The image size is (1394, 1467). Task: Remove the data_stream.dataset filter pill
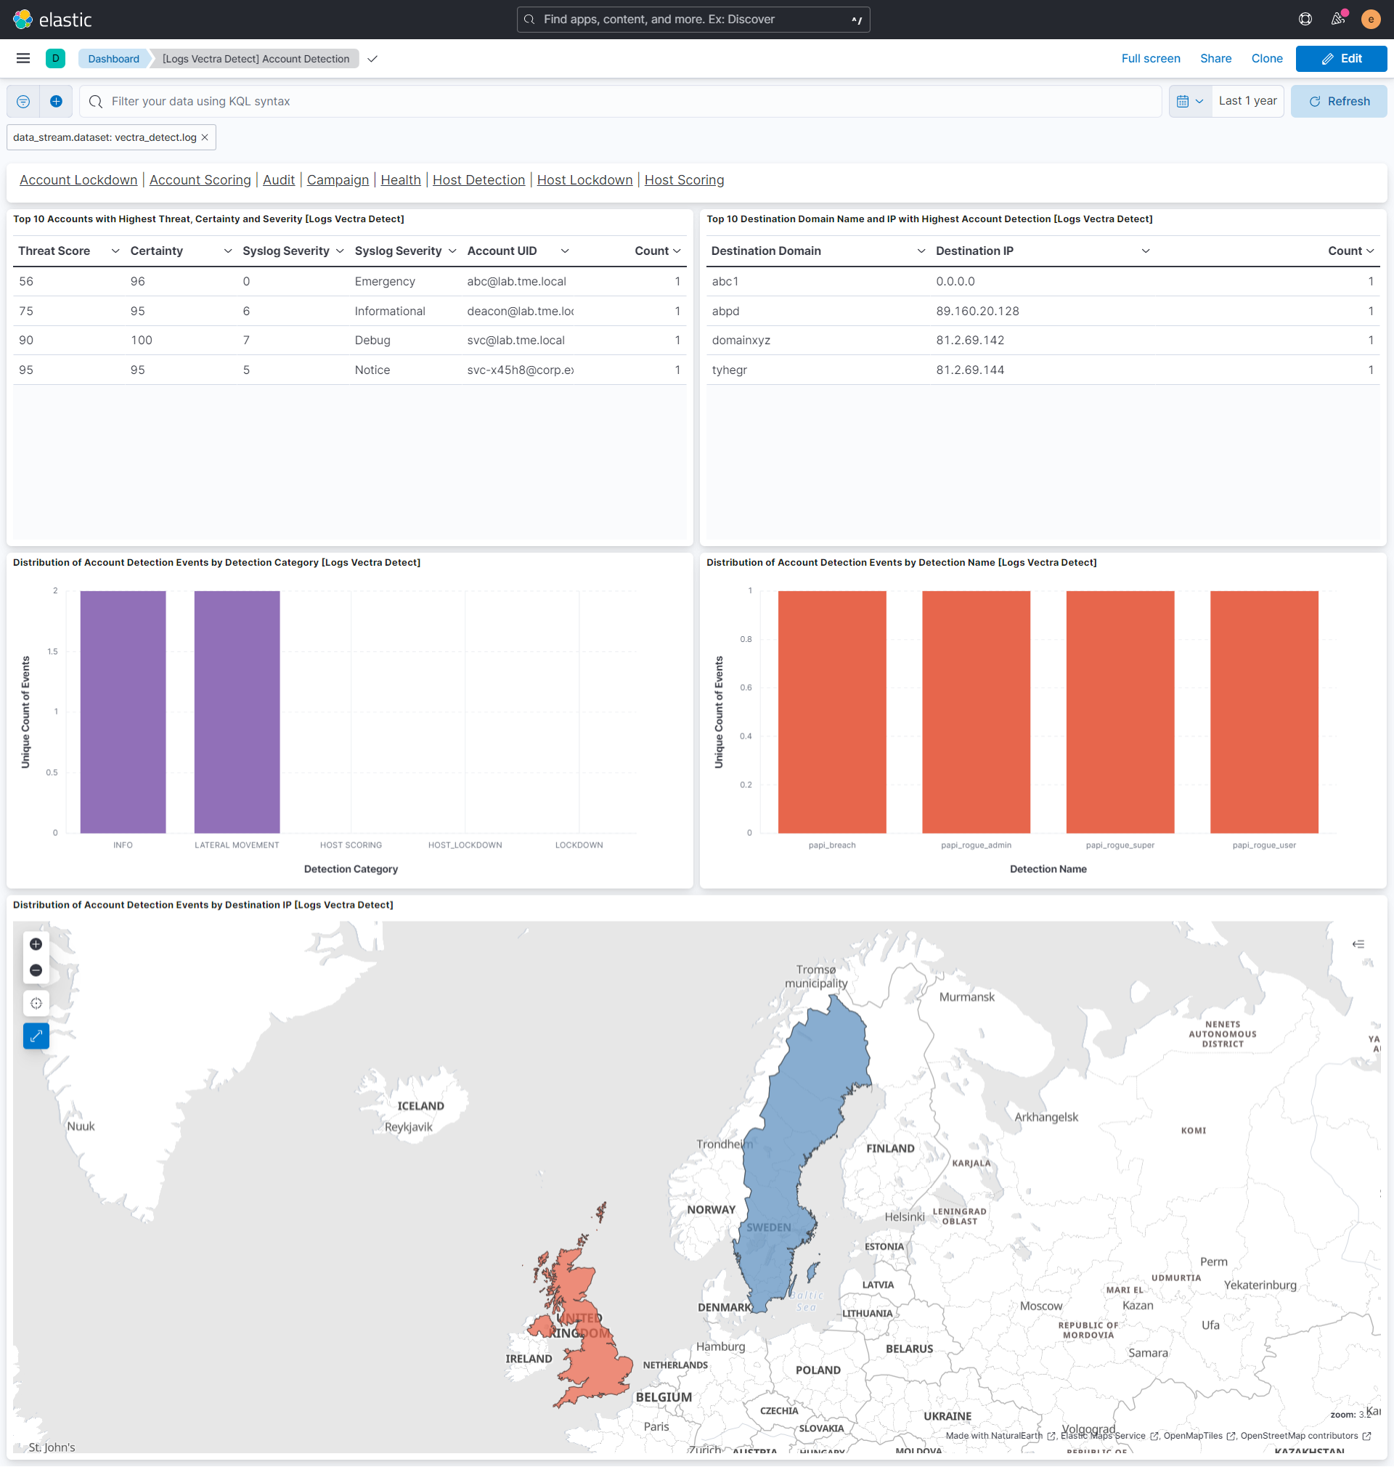coord(205,137)
